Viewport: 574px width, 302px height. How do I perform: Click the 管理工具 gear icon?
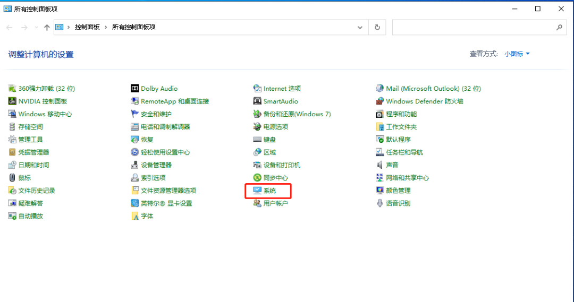click(x=12, y=139)
